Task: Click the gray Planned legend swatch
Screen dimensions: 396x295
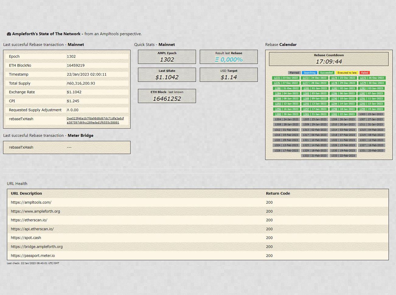Action: [x=294, y=73]
